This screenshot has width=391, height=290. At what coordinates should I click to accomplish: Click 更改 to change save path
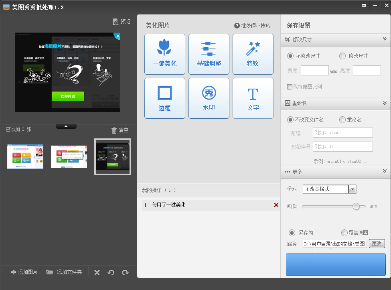point(377,244)
